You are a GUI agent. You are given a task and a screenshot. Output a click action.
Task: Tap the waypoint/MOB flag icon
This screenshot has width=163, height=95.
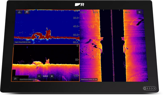[27, 12]
